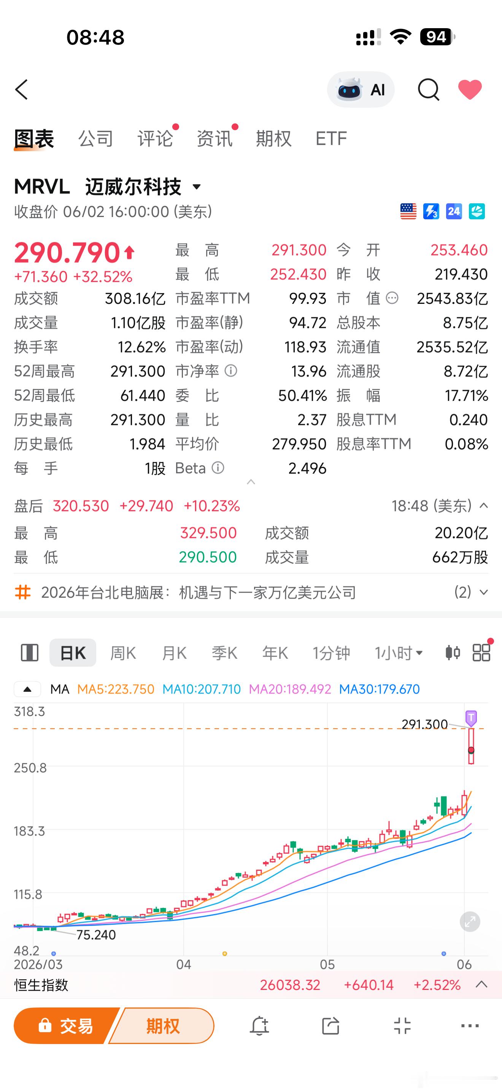Tap the blue event dot before 06
Screen dimensions: 502x1092
(443, 954)
